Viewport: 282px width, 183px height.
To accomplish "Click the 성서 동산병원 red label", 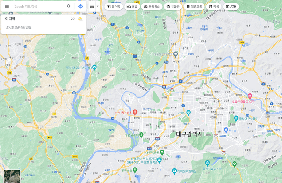I will 124,113.
